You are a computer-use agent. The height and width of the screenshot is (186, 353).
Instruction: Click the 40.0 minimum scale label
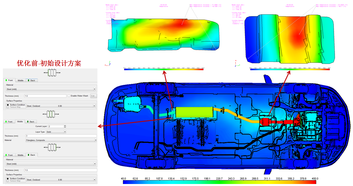point(123,178)
